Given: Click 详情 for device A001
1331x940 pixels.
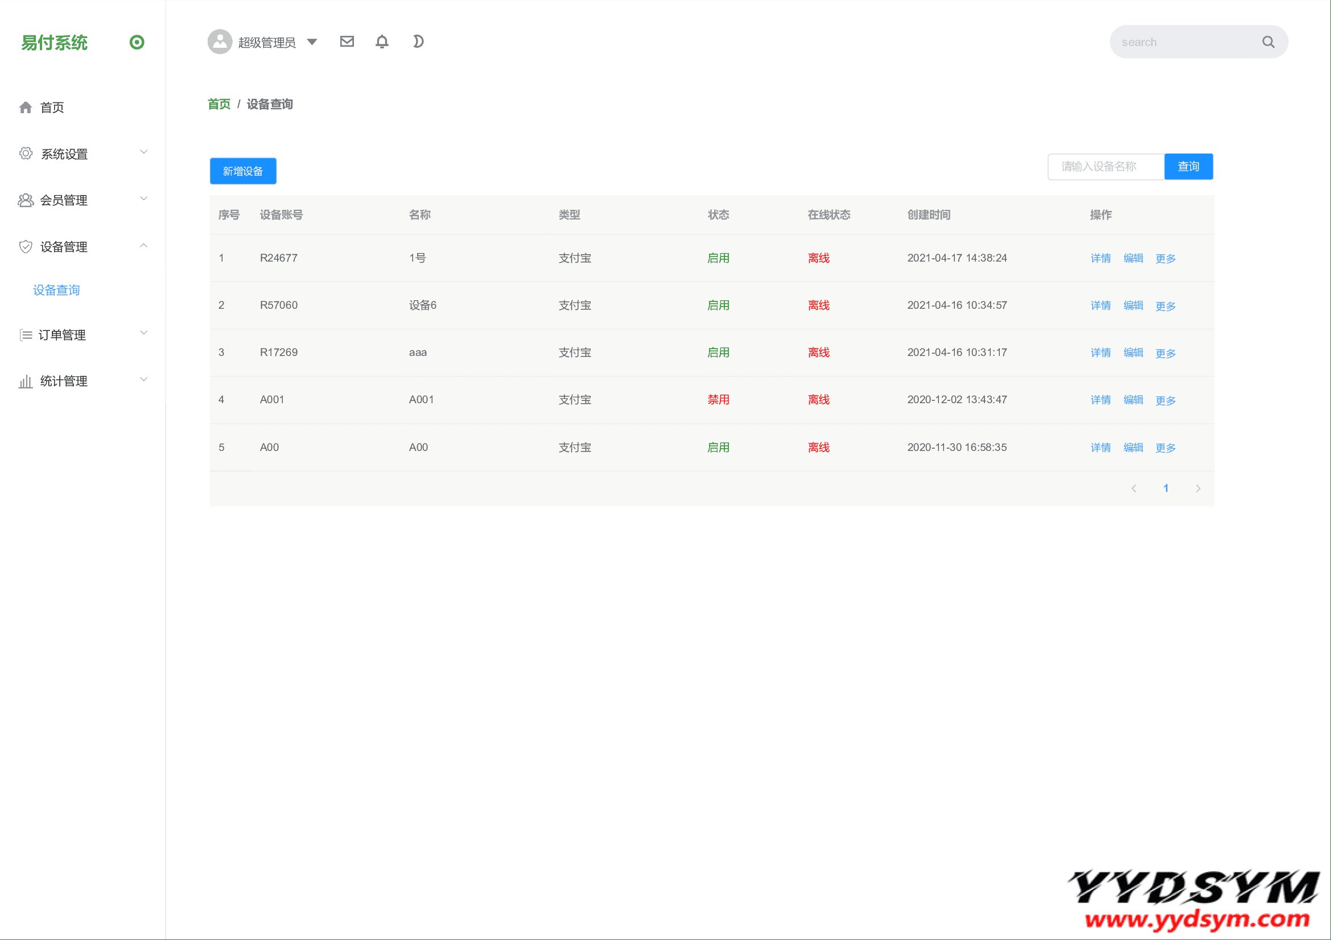Looking at the screenshot, I should [x=1101, y=400].
